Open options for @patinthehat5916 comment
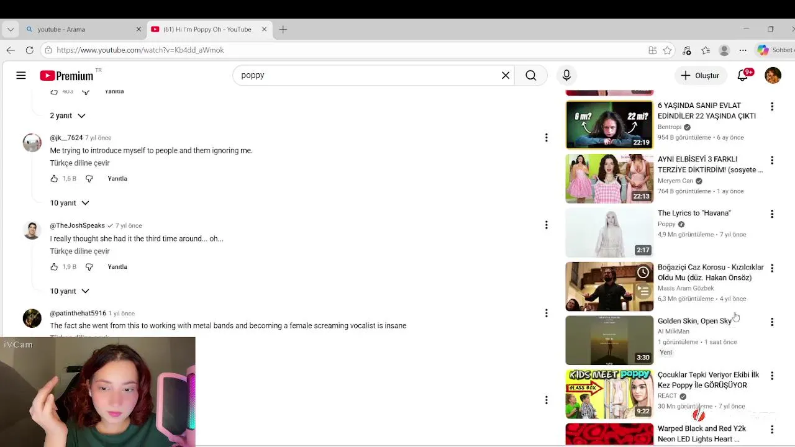This screenshot has width=795, height=447. pos(546,313)
